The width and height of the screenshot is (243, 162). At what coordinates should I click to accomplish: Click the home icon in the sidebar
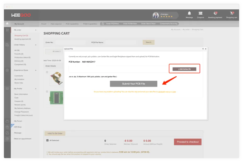(x=7, y=24)
